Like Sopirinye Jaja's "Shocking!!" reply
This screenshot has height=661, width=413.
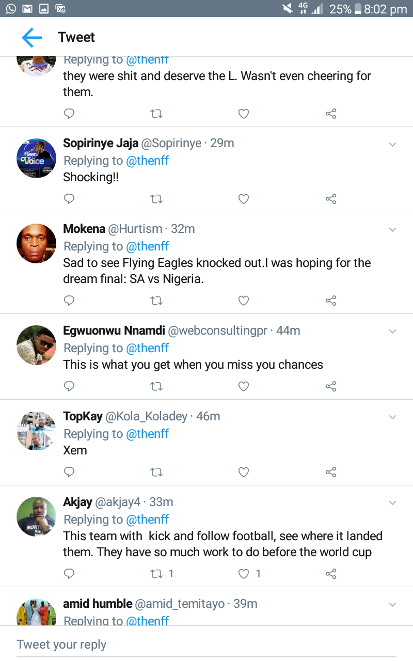coord(244,199)
